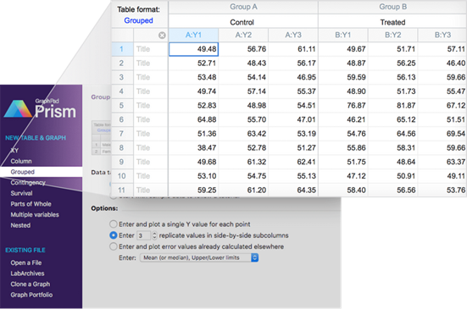The height and width of the screenshot is (309, 467).
Task: Select the A:Y1 column header
Action: coord(193,35)
